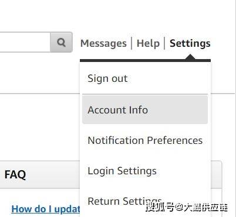Select the highlighted Account Info entry
The image size is (236, 217).
pyautogui.click(x=145, y=110)
